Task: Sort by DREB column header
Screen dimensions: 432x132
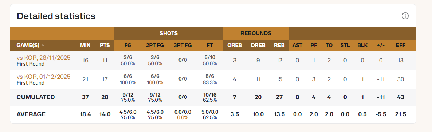Action: tap(258, 45)
